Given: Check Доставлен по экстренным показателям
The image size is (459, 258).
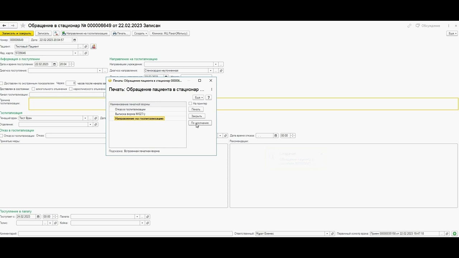Looking at the screenshot, I should point(1,83).
